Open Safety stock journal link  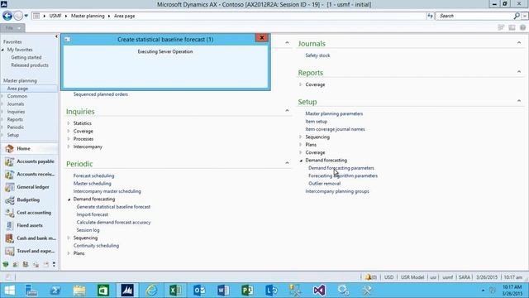coord(317,55)
